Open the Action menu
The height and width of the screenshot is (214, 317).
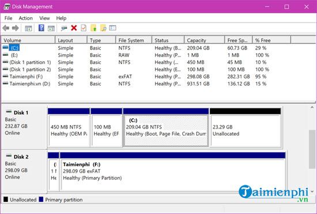26,18
